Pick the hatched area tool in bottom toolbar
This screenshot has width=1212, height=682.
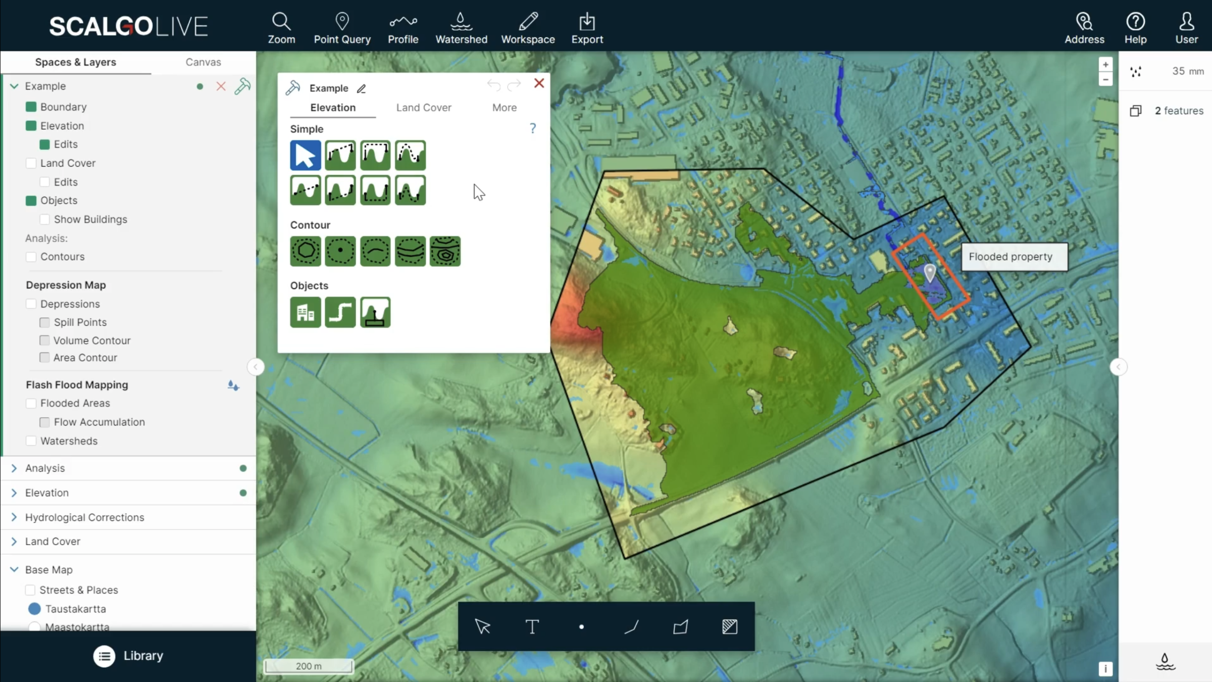pyautogui.click(x=730, y=627)
